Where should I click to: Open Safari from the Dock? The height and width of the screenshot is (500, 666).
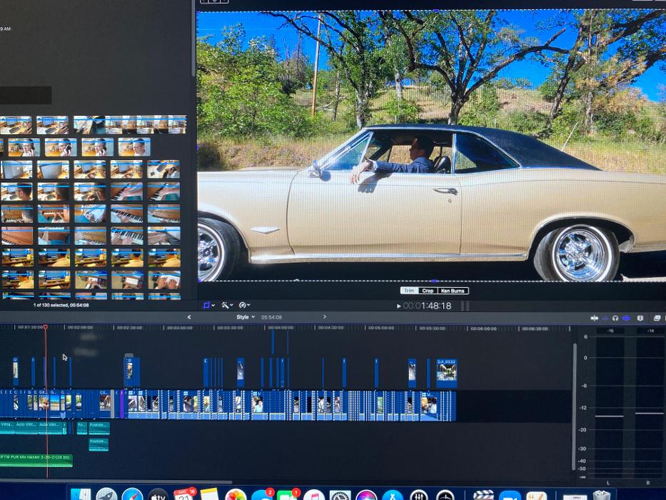coord(132,495)
